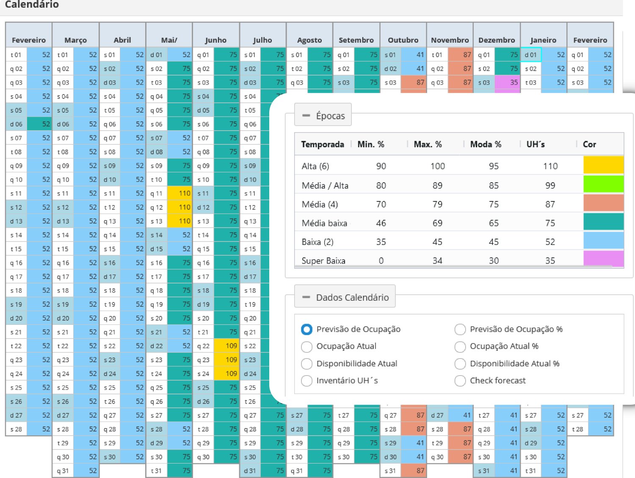Click the q 31 day in Março
The height and width of the screenshot is (478, 635).
63,471
